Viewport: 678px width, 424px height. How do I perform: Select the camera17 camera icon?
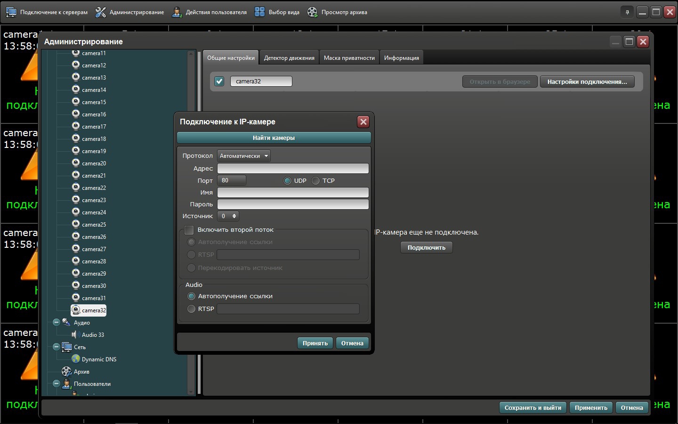76,126
